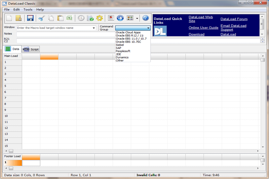The height and width of the screenshot is (179, 269).
Task: Select Footer Load row 1 header
Action: pyautogui.click(x=13, y=163)
